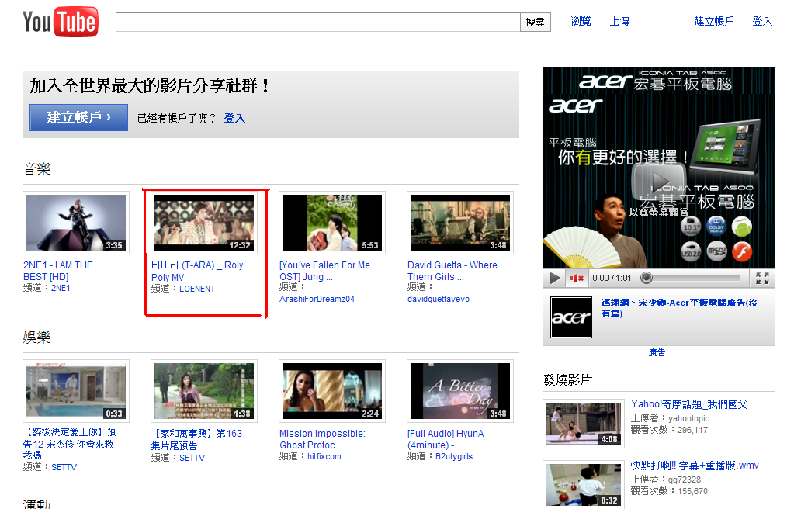
Task: Open the davidguettavevo channel link
Action: coord(439,299)
